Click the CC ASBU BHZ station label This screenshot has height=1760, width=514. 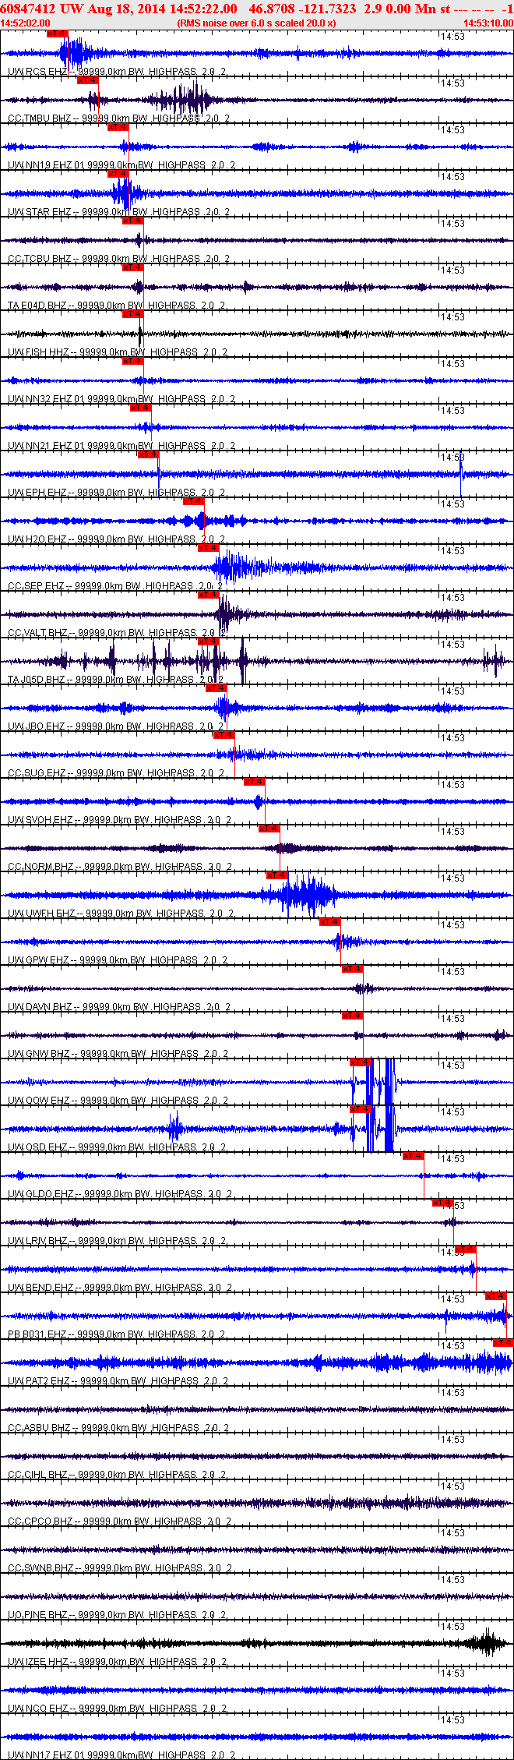click(39, 1428)
